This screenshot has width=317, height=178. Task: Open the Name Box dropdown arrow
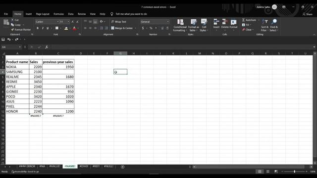point(20,47)
